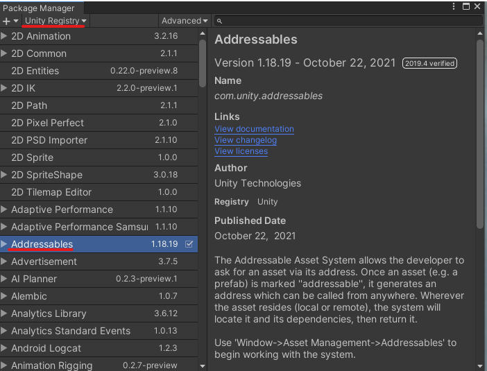The height and width of the screenshot is (371, 487).
Task: Select the 2D Tilemap Editor package
Action: 99,192
